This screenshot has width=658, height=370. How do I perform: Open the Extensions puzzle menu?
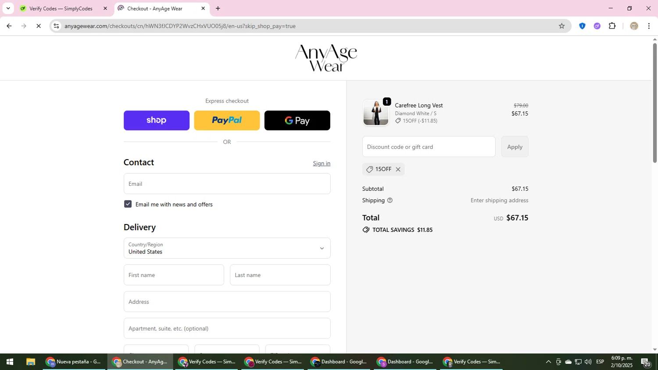(612, 26)
